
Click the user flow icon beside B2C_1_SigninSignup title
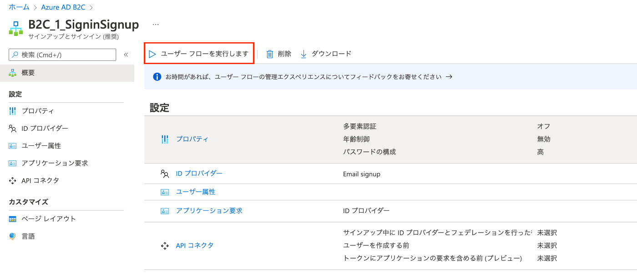(16, 28)
